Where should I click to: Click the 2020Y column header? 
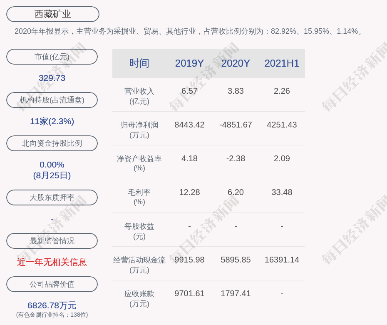tap(236, 63)
